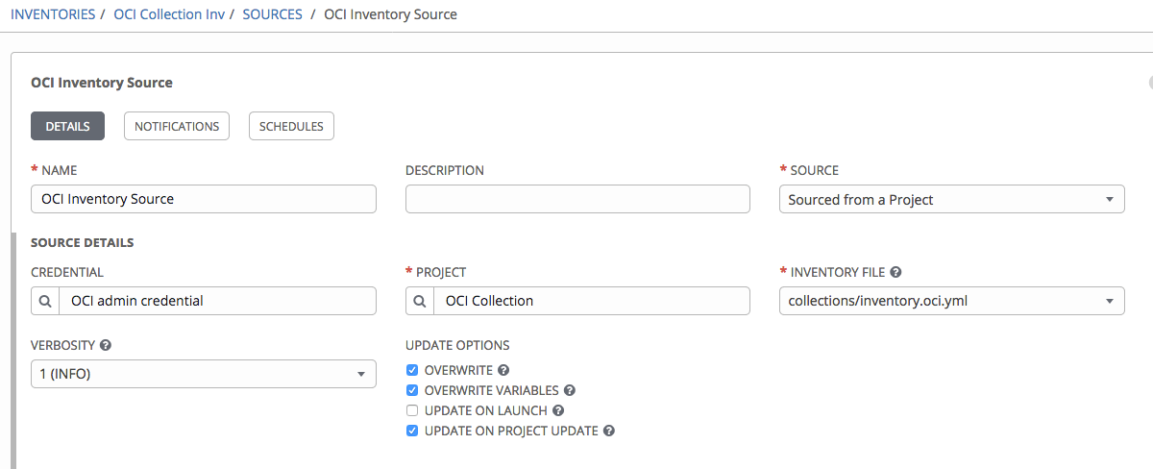Show the Verbosity help tooltip icon
This screenshot has height=469, width=1153.
pos(106,345)
